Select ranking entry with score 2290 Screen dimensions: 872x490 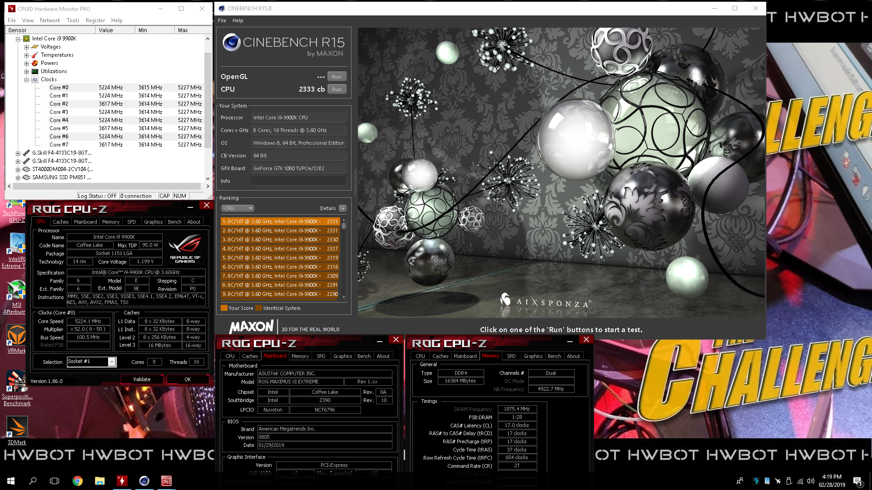[x=280, y=294]
